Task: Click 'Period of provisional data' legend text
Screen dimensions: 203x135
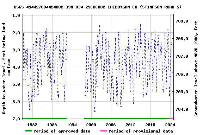Action: (141, 131)
